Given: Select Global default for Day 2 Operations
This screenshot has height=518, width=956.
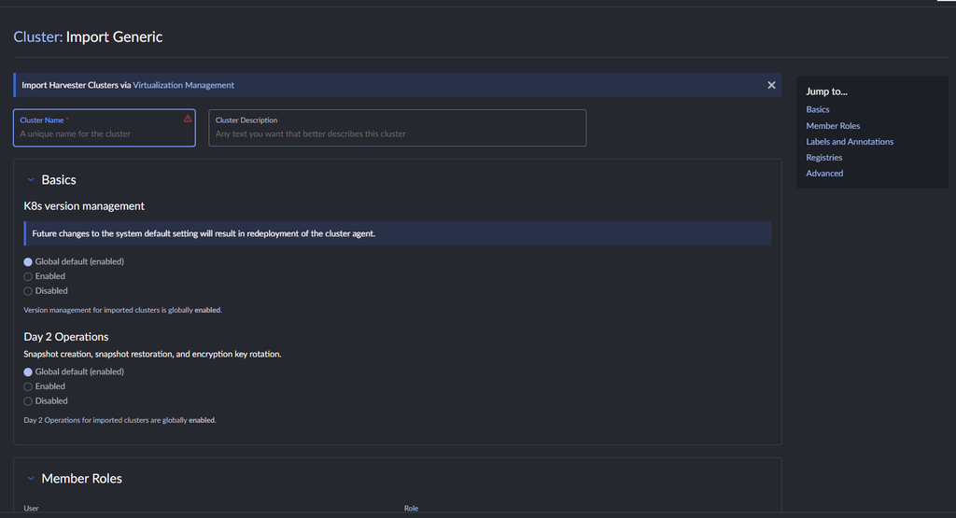Looking at the screenshot, I should point(28,371).
